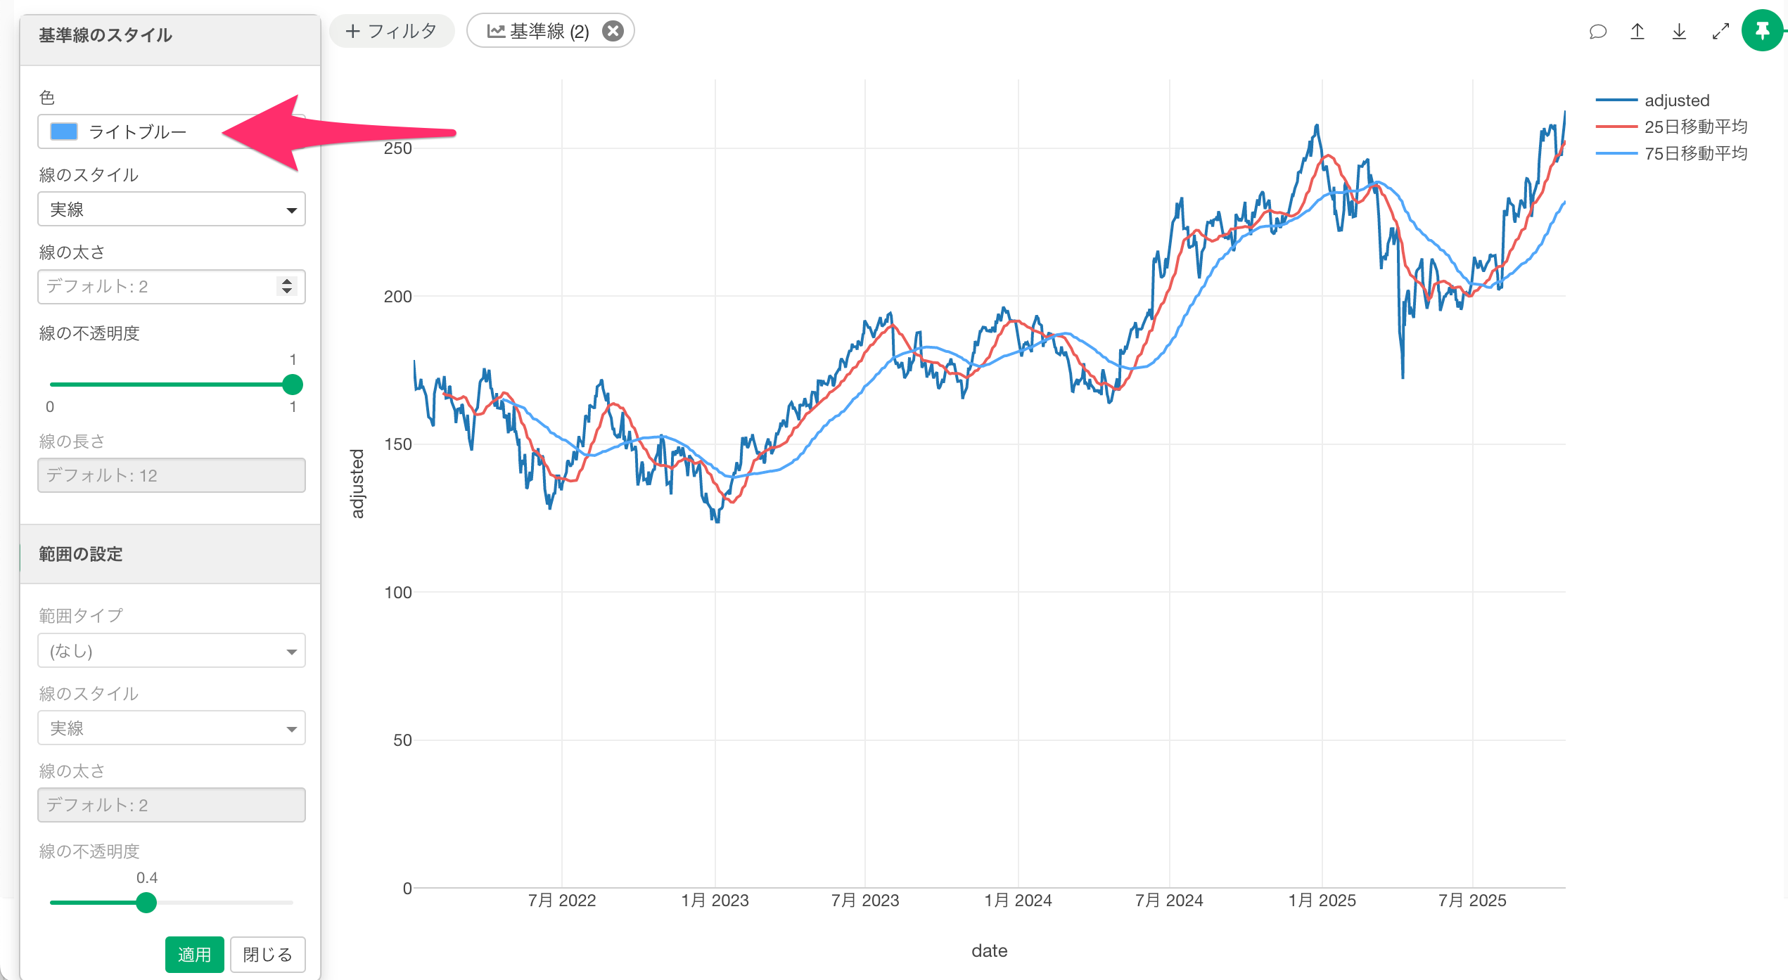
Task: Click the 適用 button
Action: [x=194, y=954]
